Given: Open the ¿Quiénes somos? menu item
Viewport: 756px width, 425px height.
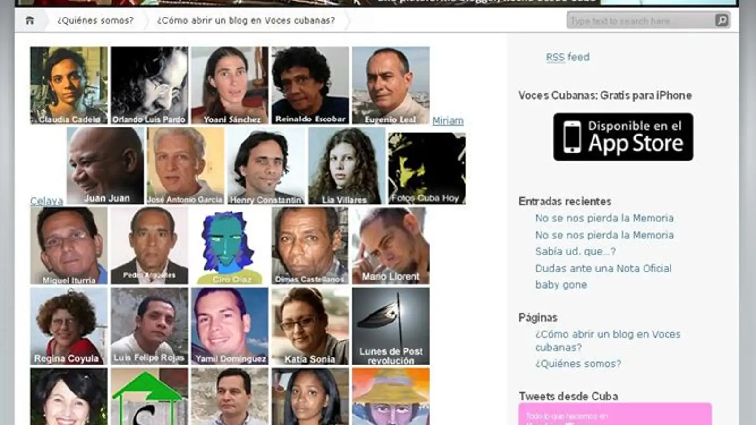Looking at the screenshot, I should click(x=95, y=20).
